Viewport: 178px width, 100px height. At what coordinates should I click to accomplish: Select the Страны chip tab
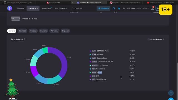(x=65, y=31)
